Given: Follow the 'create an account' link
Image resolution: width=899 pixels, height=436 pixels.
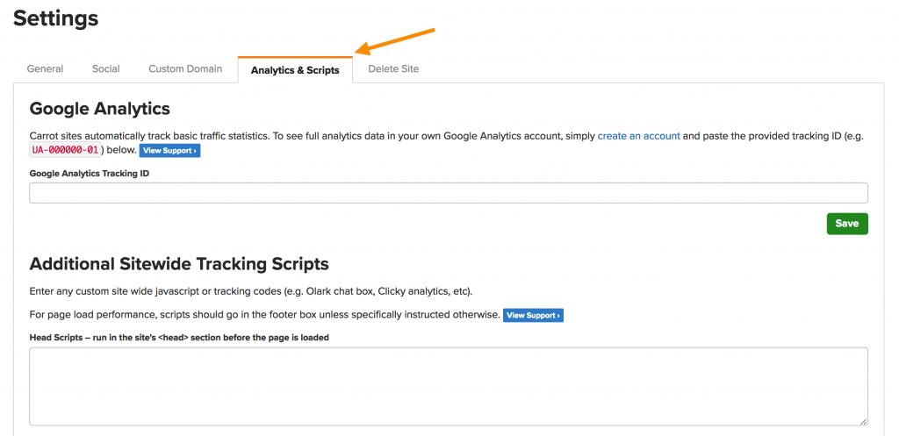Looking at the screenshot, I should (x=639, y=136).
